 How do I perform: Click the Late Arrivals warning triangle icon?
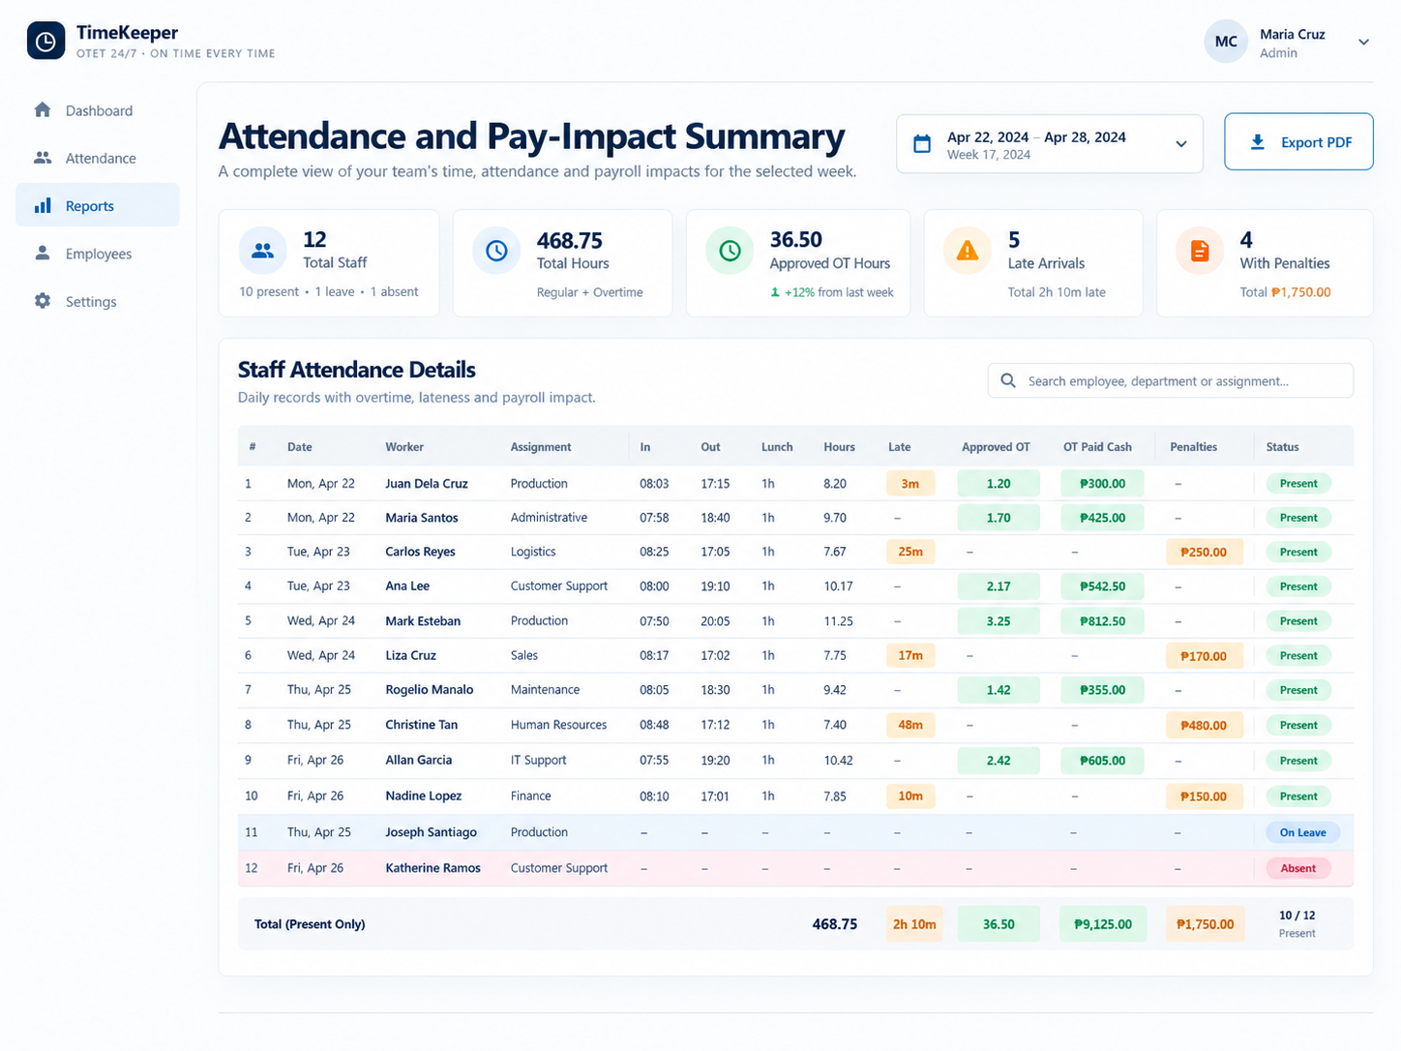point(967,251)
